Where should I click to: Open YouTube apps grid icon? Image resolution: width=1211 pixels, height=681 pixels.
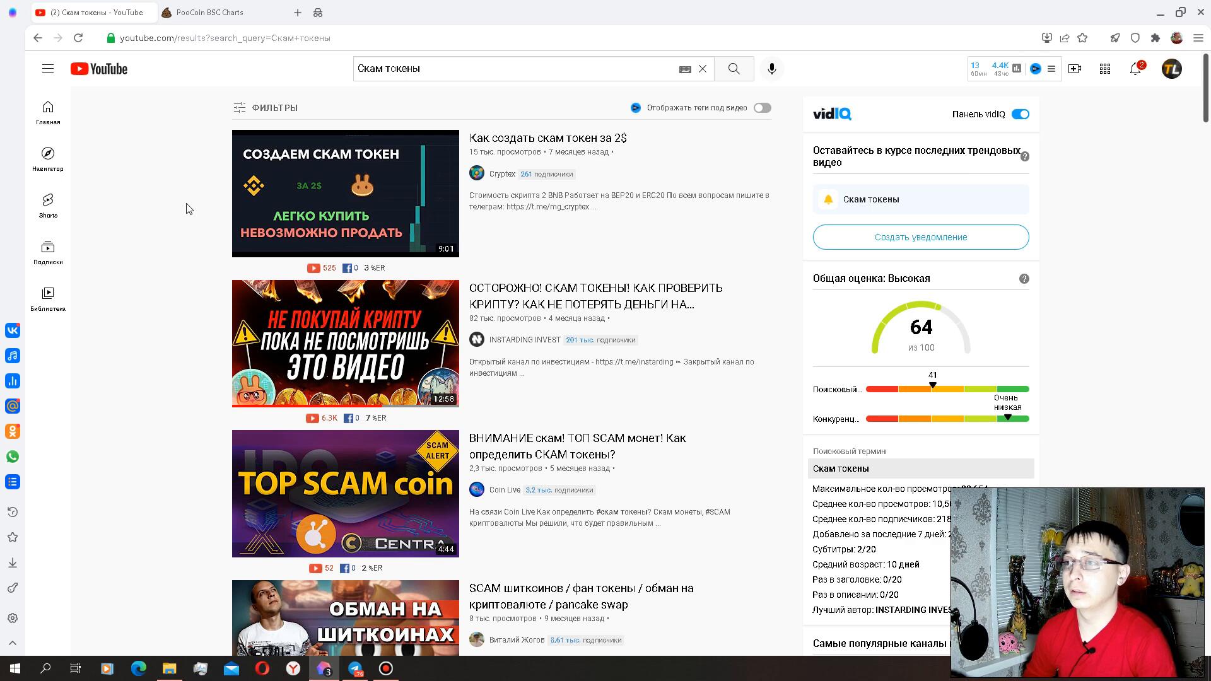(x=1105, y=69)
